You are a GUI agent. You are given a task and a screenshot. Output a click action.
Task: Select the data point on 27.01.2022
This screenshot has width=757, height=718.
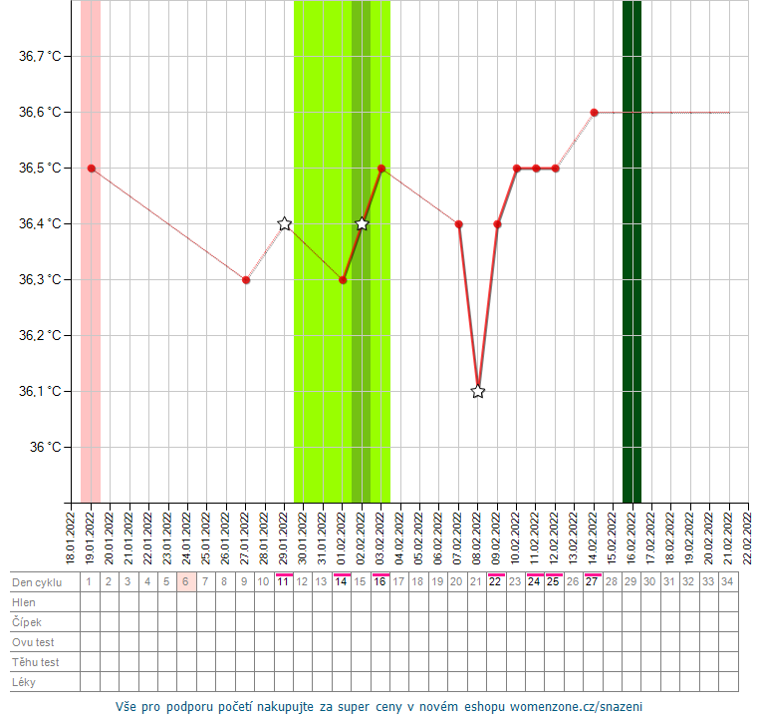[x=246, y=280]
